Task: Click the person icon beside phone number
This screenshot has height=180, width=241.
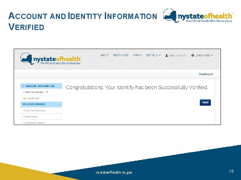Action: 166,55
